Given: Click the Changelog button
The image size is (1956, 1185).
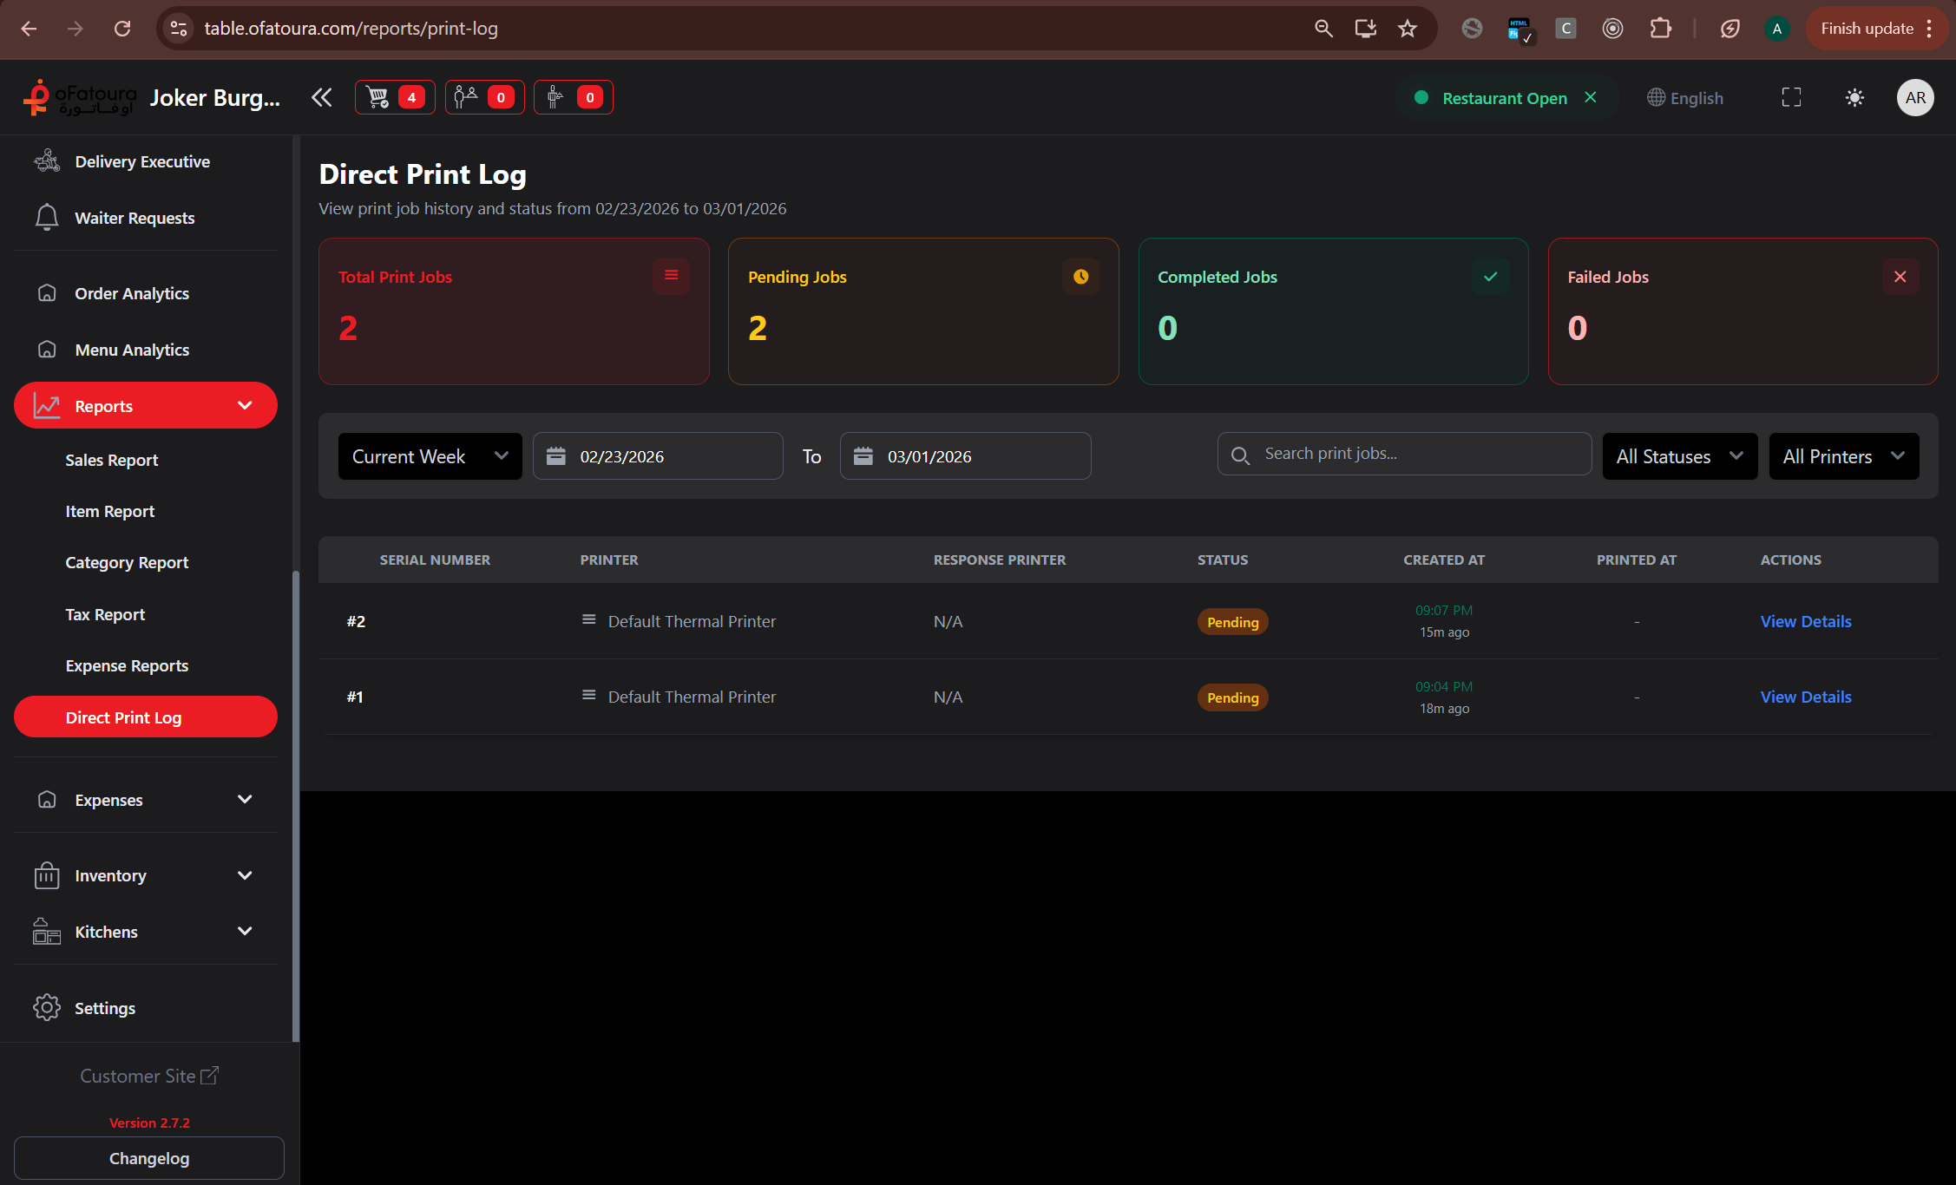Looking at the screenshot, I should point(149,1158).
